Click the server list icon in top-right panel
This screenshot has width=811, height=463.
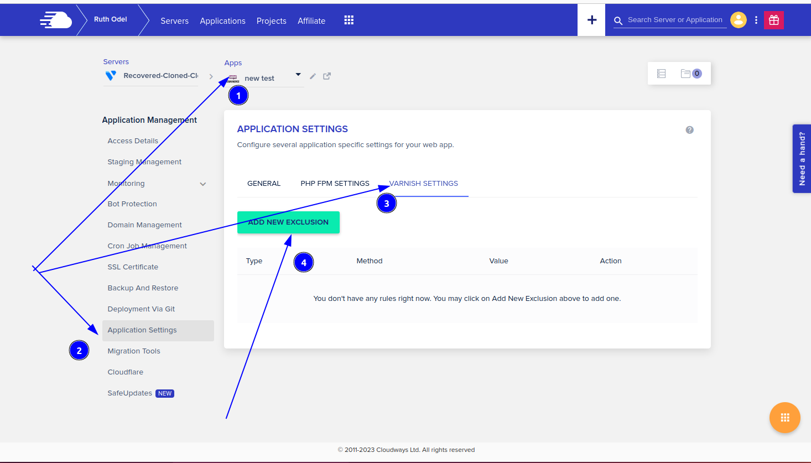pyautogui.click(x=661, y=74)
